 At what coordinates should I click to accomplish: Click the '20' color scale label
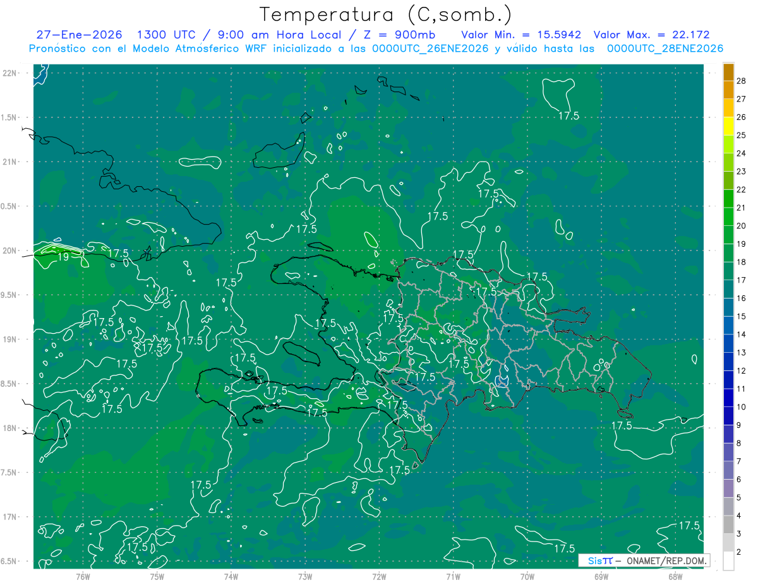[742, 226]
